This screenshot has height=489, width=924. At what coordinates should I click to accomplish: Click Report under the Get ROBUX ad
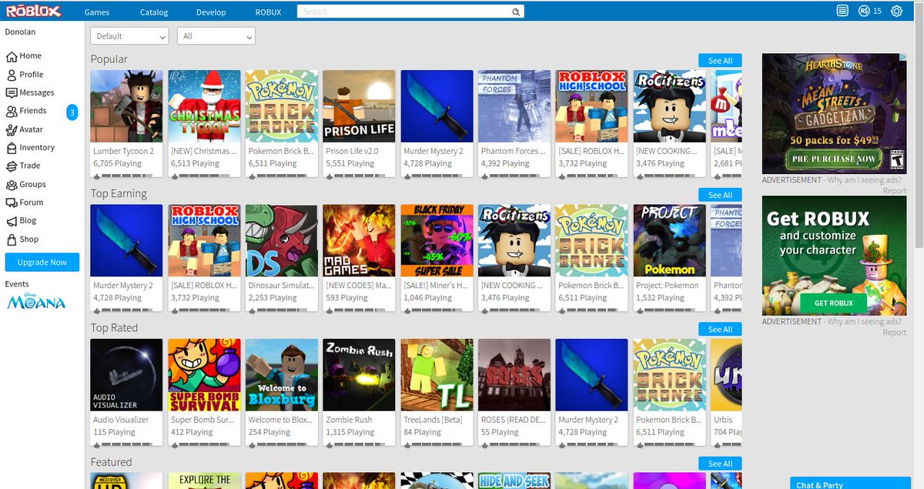click(x=894, y=333)
